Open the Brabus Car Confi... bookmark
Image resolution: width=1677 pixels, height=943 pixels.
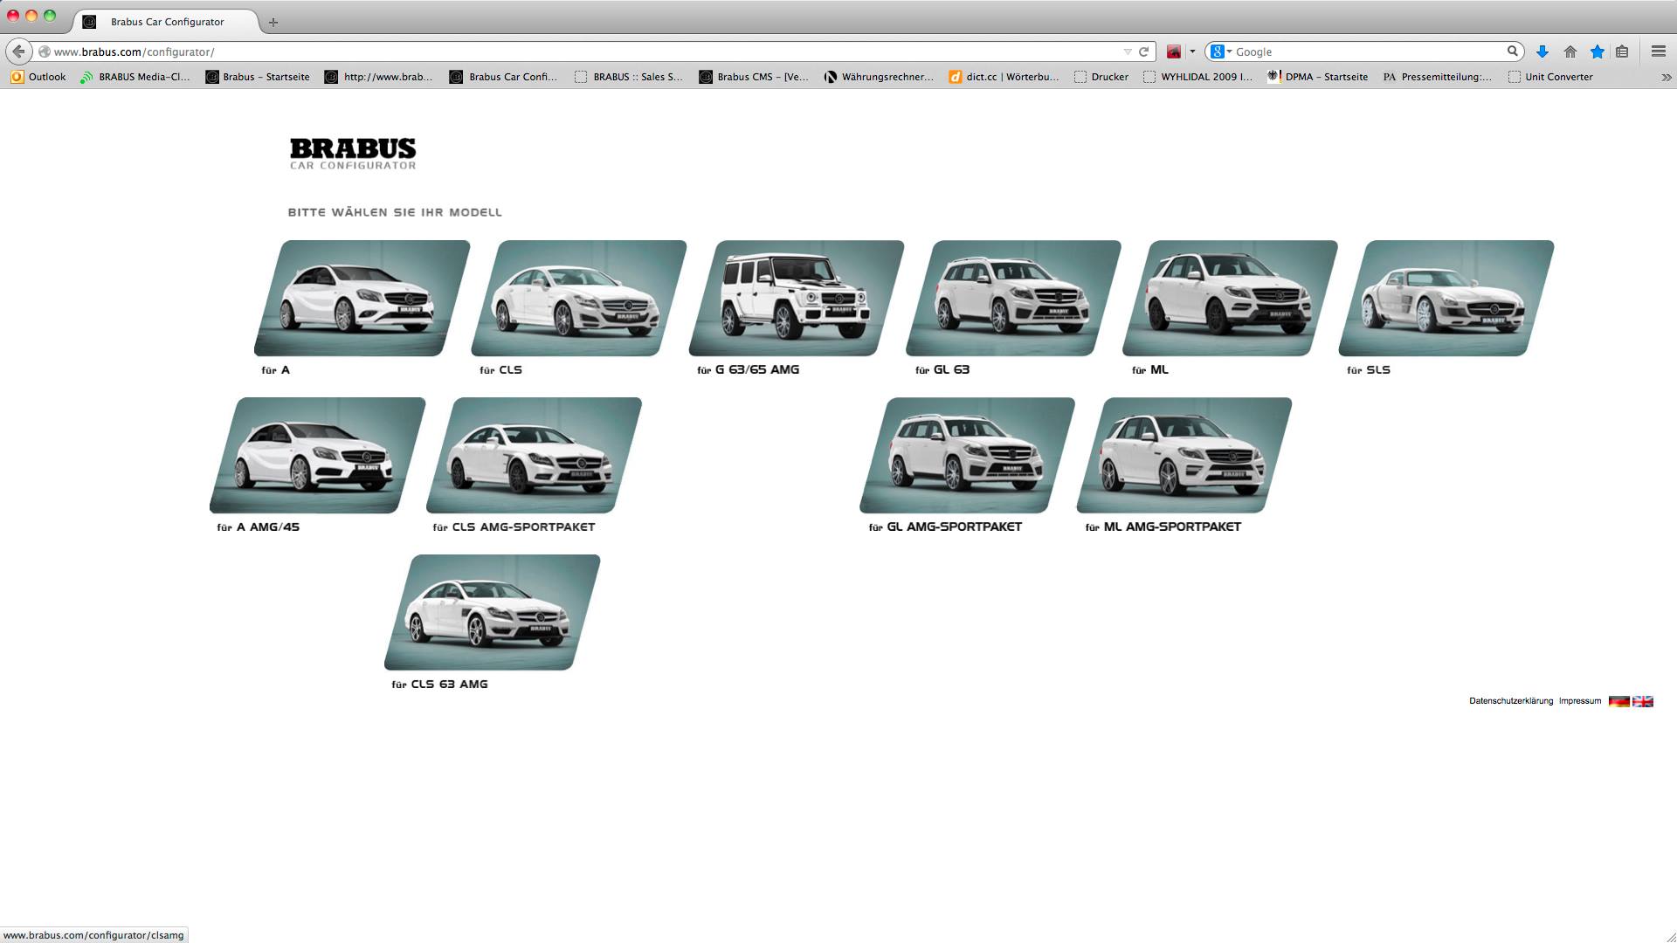coord(503,77)
